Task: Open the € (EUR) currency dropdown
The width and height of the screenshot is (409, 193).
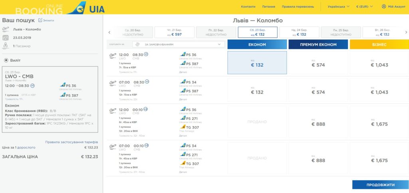Action: (364, 6)
